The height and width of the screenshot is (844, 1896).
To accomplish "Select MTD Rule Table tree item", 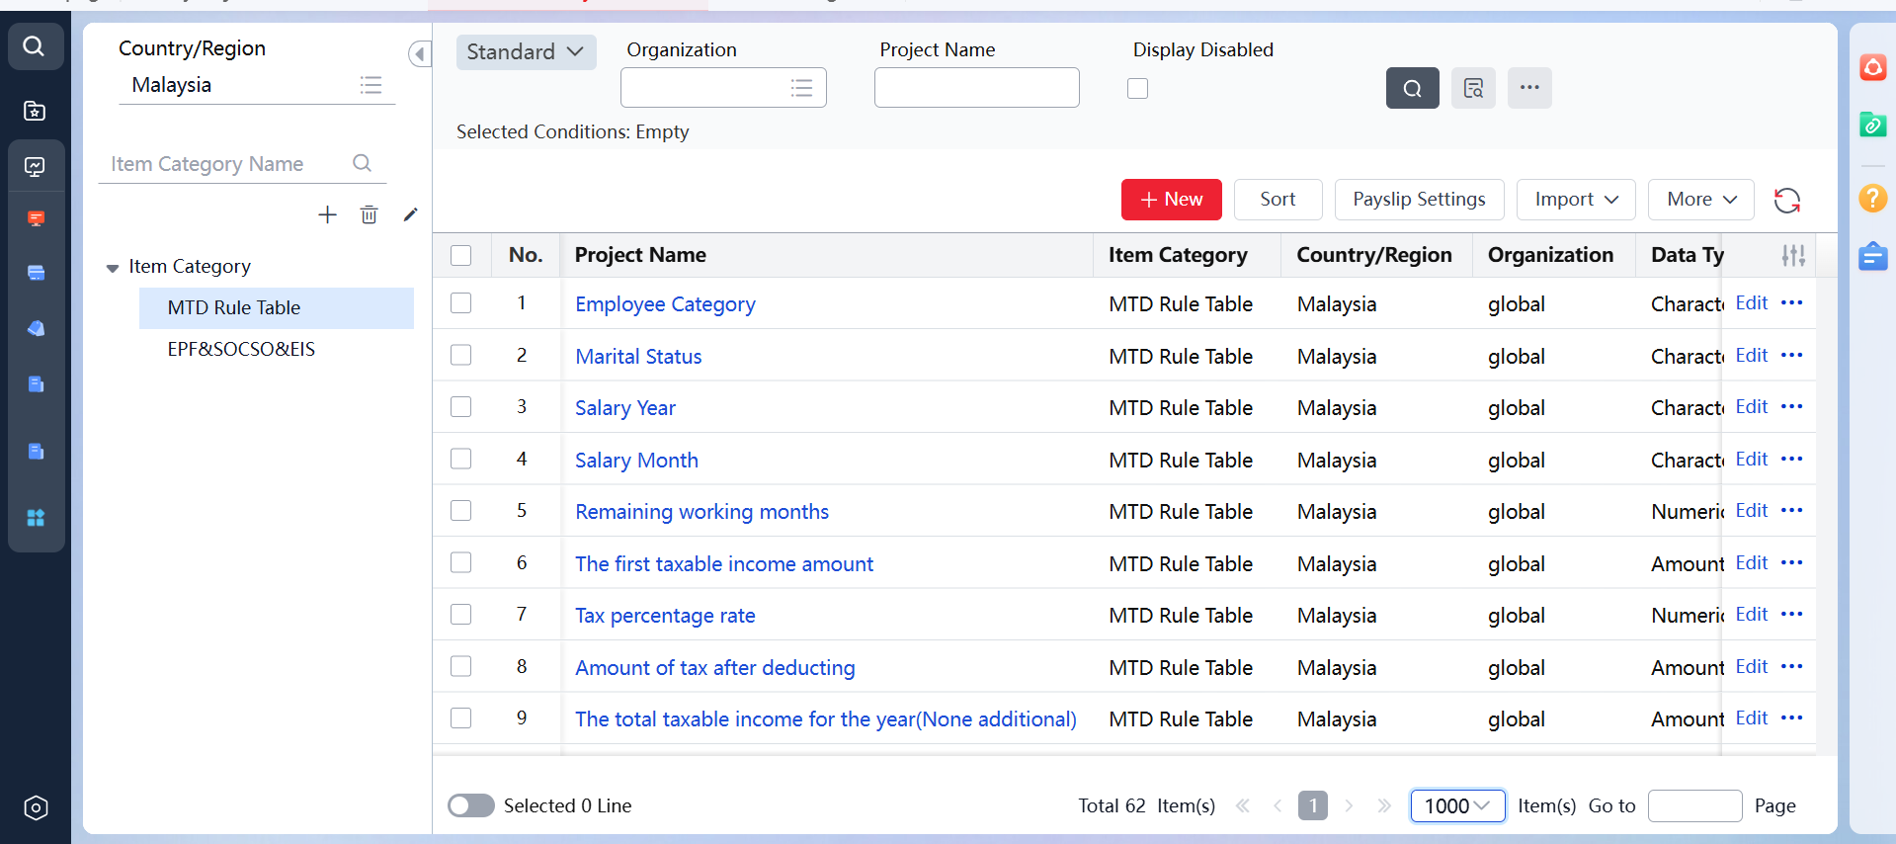I will click(x=234, y=307).
